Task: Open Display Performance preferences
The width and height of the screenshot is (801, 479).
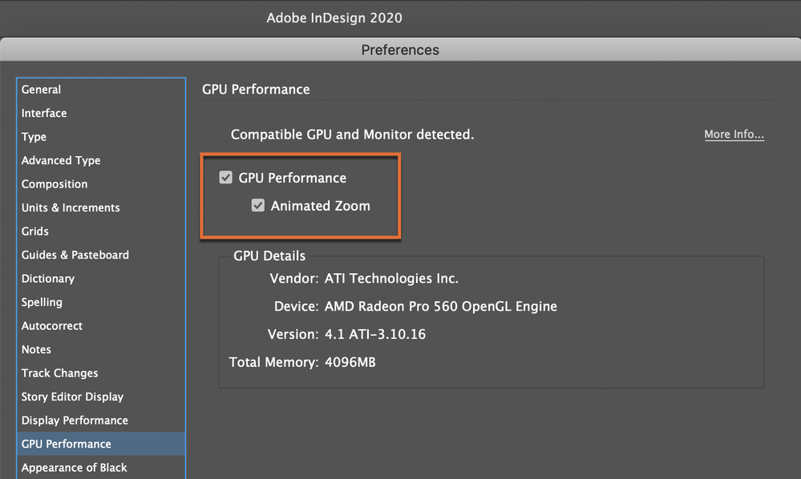Action: [x=75, y=421]
